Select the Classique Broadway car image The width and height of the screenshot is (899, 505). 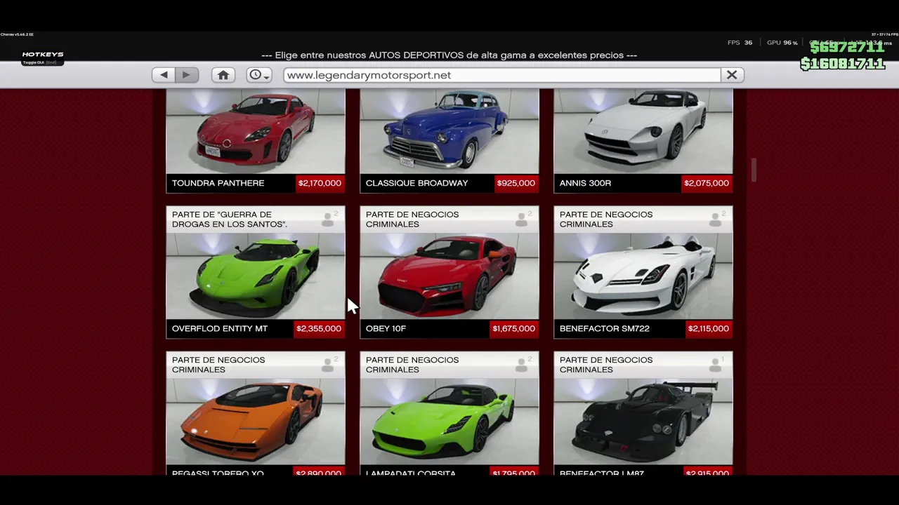[449, 131]
